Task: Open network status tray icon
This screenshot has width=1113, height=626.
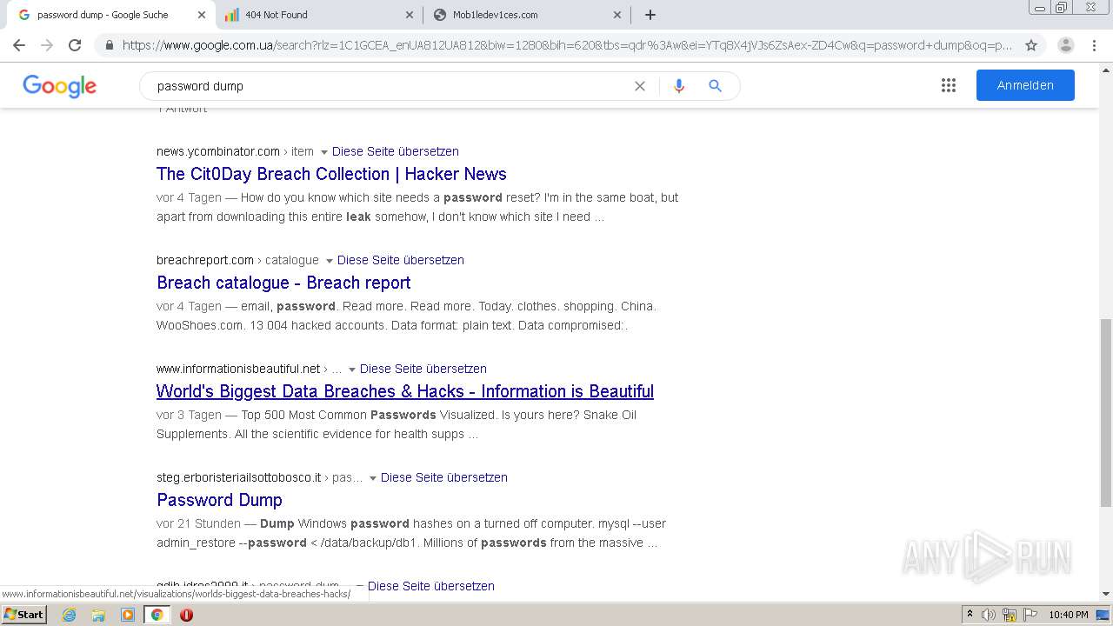Action: point(1010,615)
